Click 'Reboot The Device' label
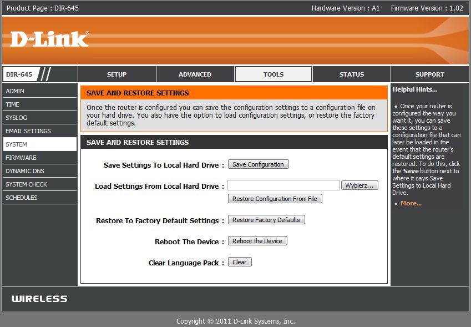The width and height of the screenshot is (471, 327). (x=186, y=242)
